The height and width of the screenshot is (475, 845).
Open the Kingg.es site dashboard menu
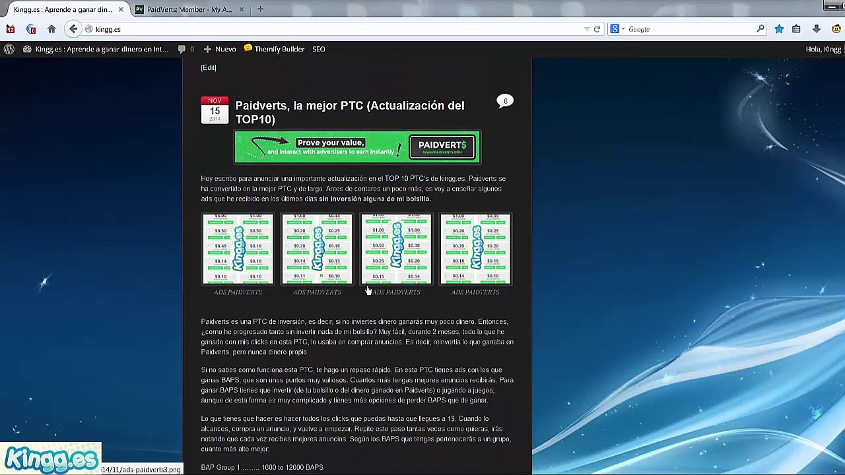pos(96,49)
